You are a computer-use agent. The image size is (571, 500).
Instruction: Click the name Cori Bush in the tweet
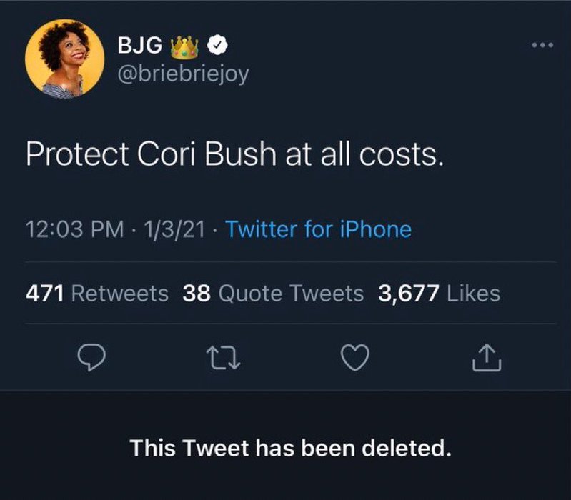tap(199, 154)
